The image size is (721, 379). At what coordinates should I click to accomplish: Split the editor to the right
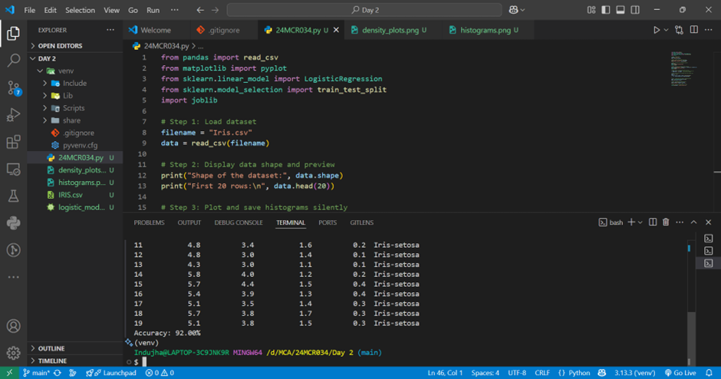[694, 30]
